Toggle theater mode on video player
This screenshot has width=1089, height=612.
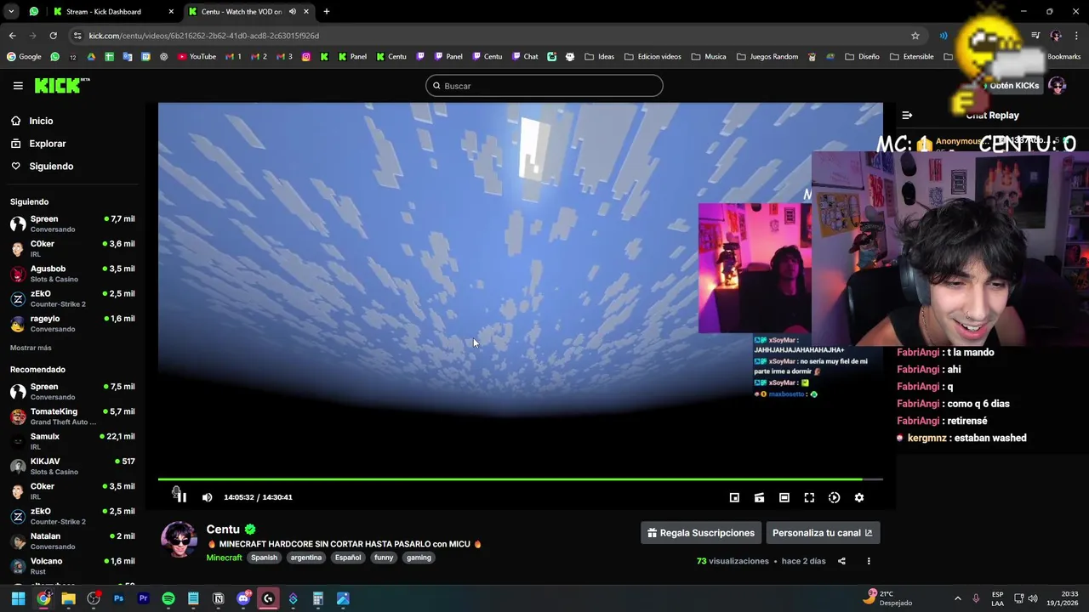click(784, 497)
